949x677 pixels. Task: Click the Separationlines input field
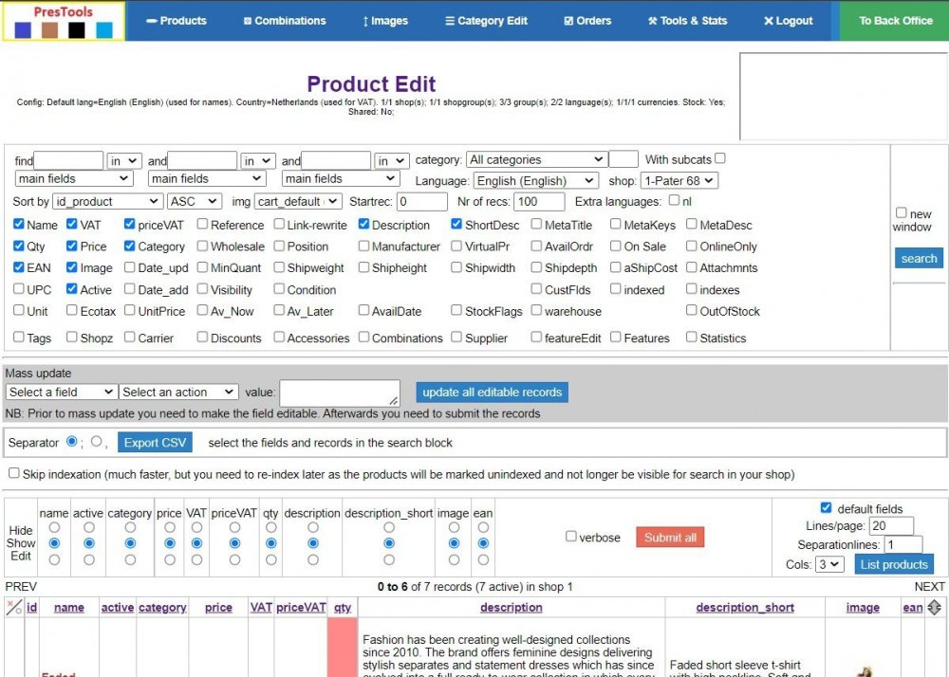click(x=903, y=544)
